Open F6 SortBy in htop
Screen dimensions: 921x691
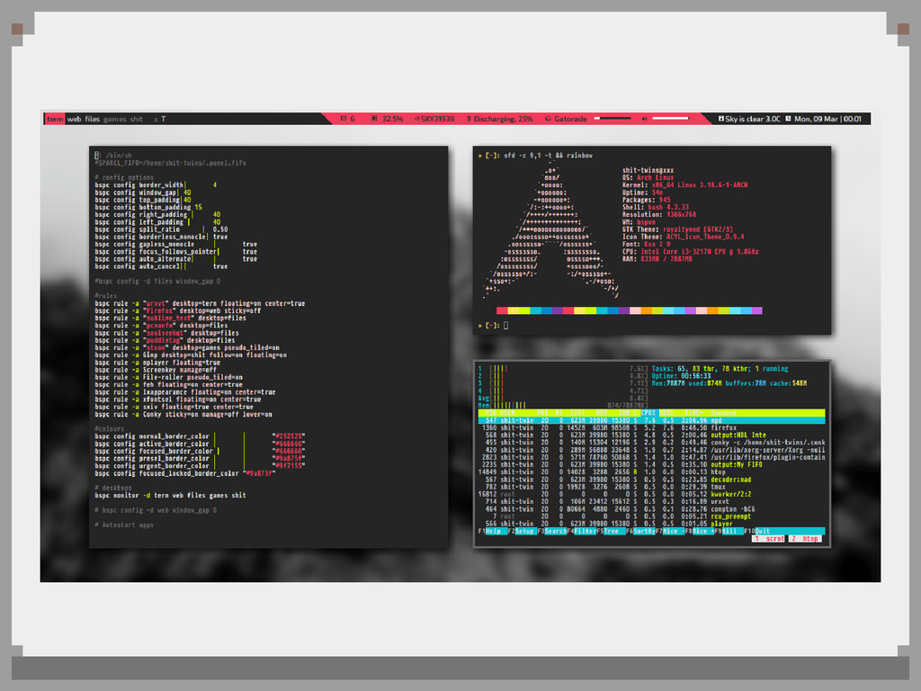click(x=640, y=531)
